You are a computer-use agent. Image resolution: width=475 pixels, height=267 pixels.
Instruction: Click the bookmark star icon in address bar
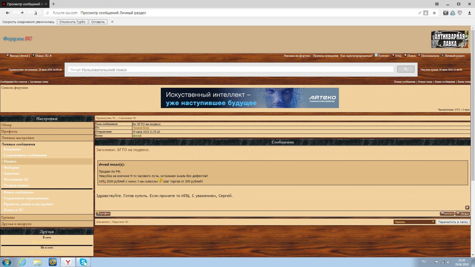pyautogui.click(x=434, y=13)
